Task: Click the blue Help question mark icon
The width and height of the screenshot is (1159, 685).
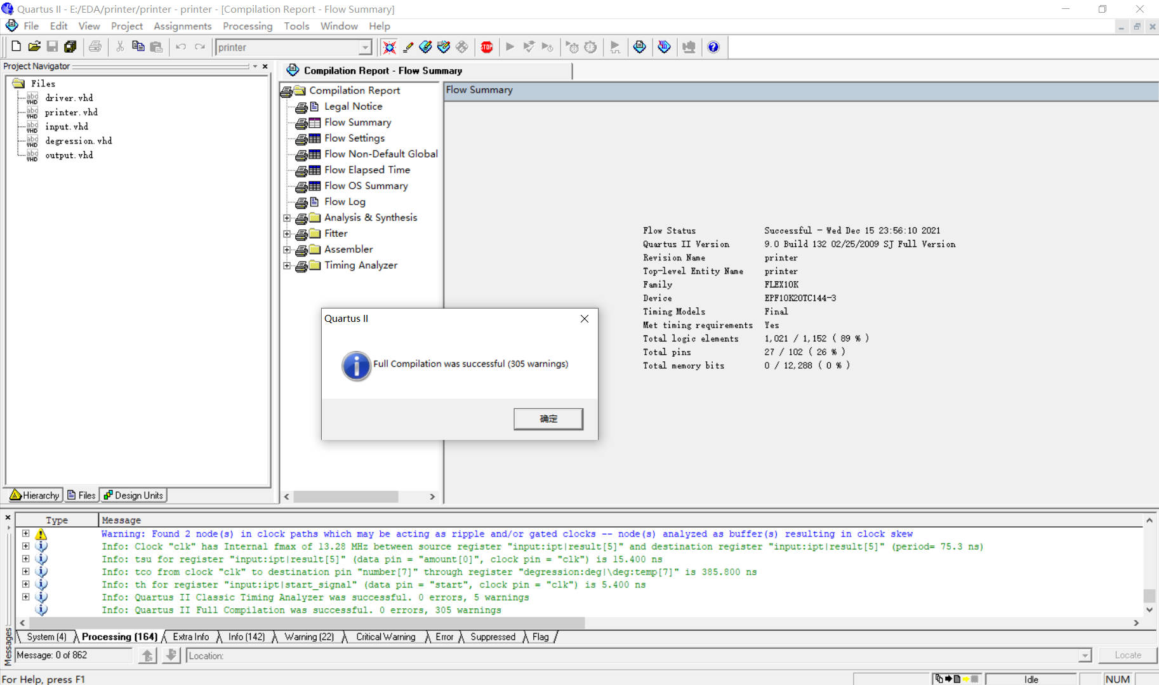Action: 713,47
